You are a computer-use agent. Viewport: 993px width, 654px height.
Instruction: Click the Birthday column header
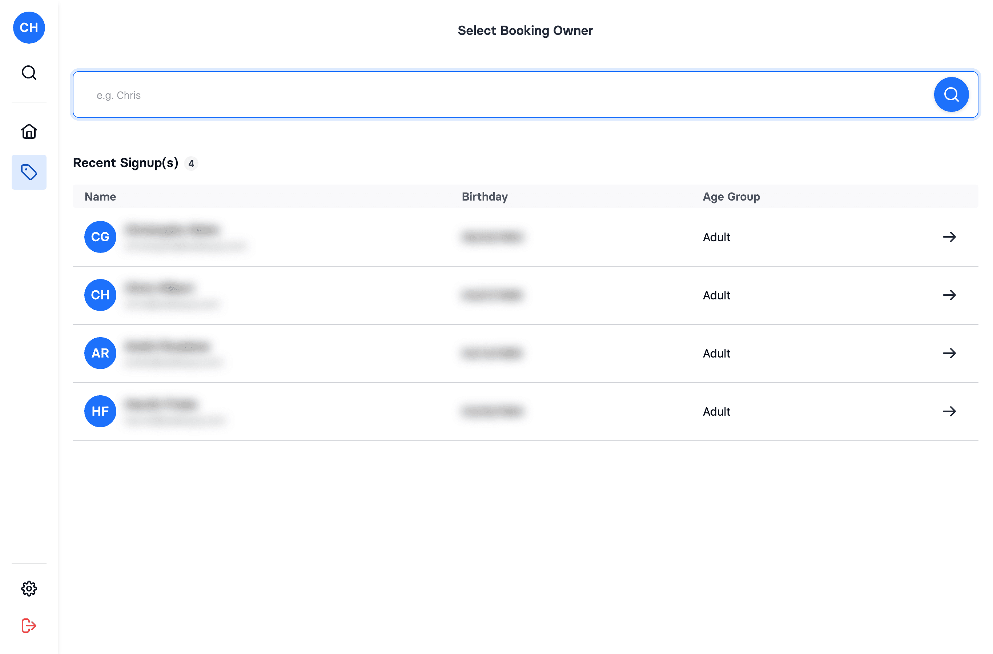click(485, 197)
